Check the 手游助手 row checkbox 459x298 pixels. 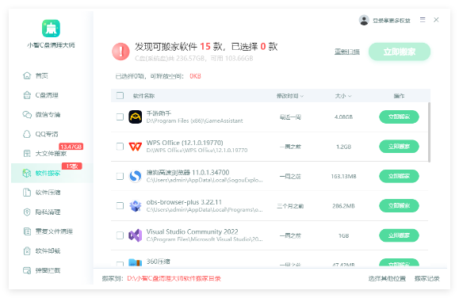120,117
